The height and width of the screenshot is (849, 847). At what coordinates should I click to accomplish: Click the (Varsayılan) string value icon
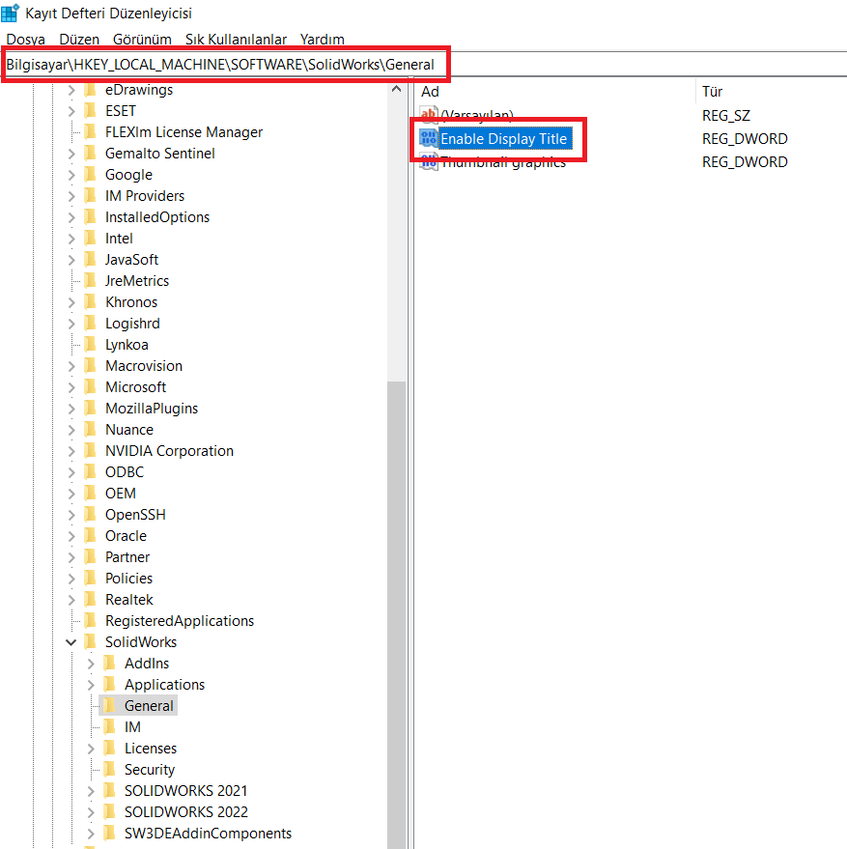tap(429, 116)
